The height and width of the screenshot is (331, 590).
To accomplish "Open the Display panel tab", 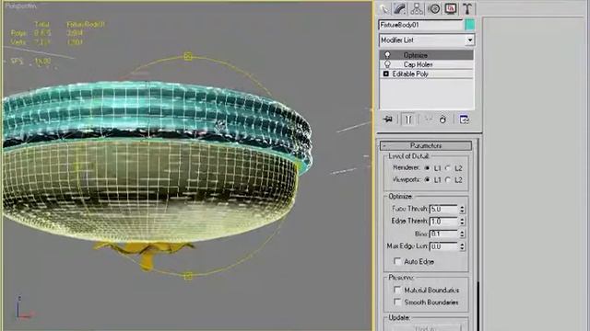I will (x=451, y=8).
